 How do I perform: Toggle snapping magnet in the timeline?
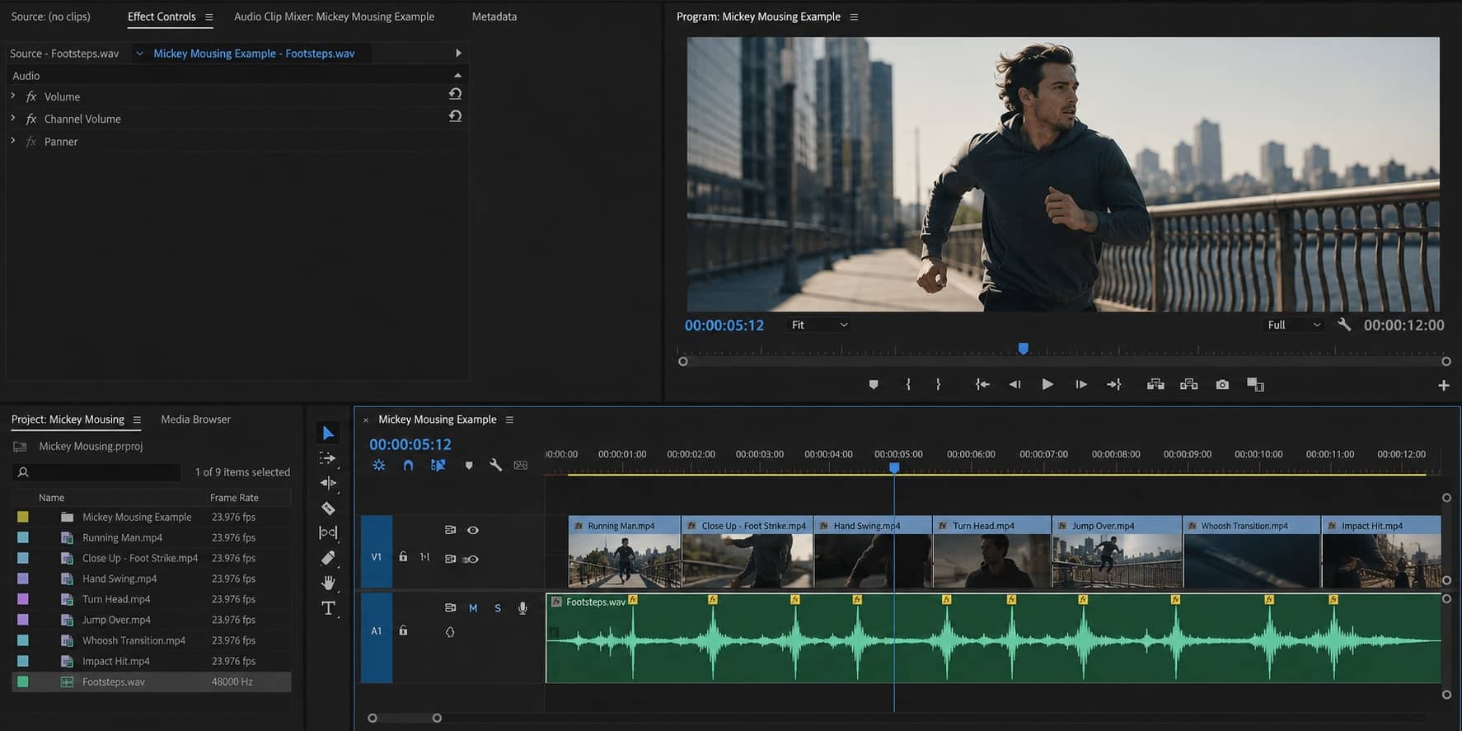coord(408,465)
